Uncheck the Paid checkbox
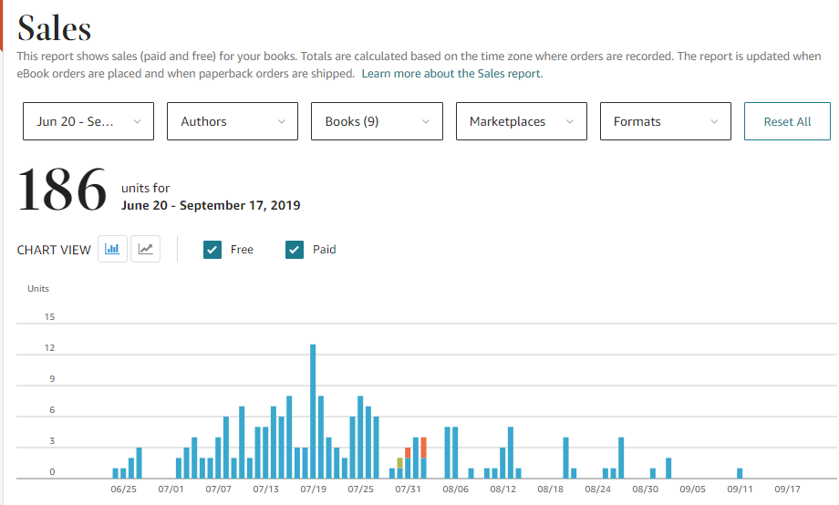 coord(295,250)
